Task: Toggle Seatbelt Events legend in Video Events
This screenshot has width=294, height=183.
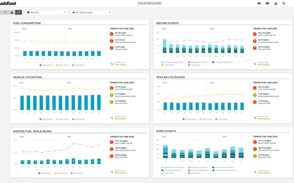Action: [198, 168]
